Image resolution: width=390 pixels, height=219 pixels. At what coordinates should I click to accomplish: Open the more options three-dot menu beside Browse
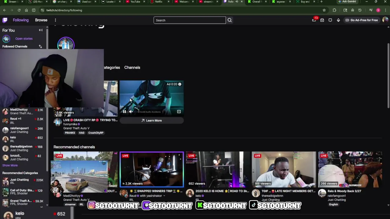tap(55, 20)
